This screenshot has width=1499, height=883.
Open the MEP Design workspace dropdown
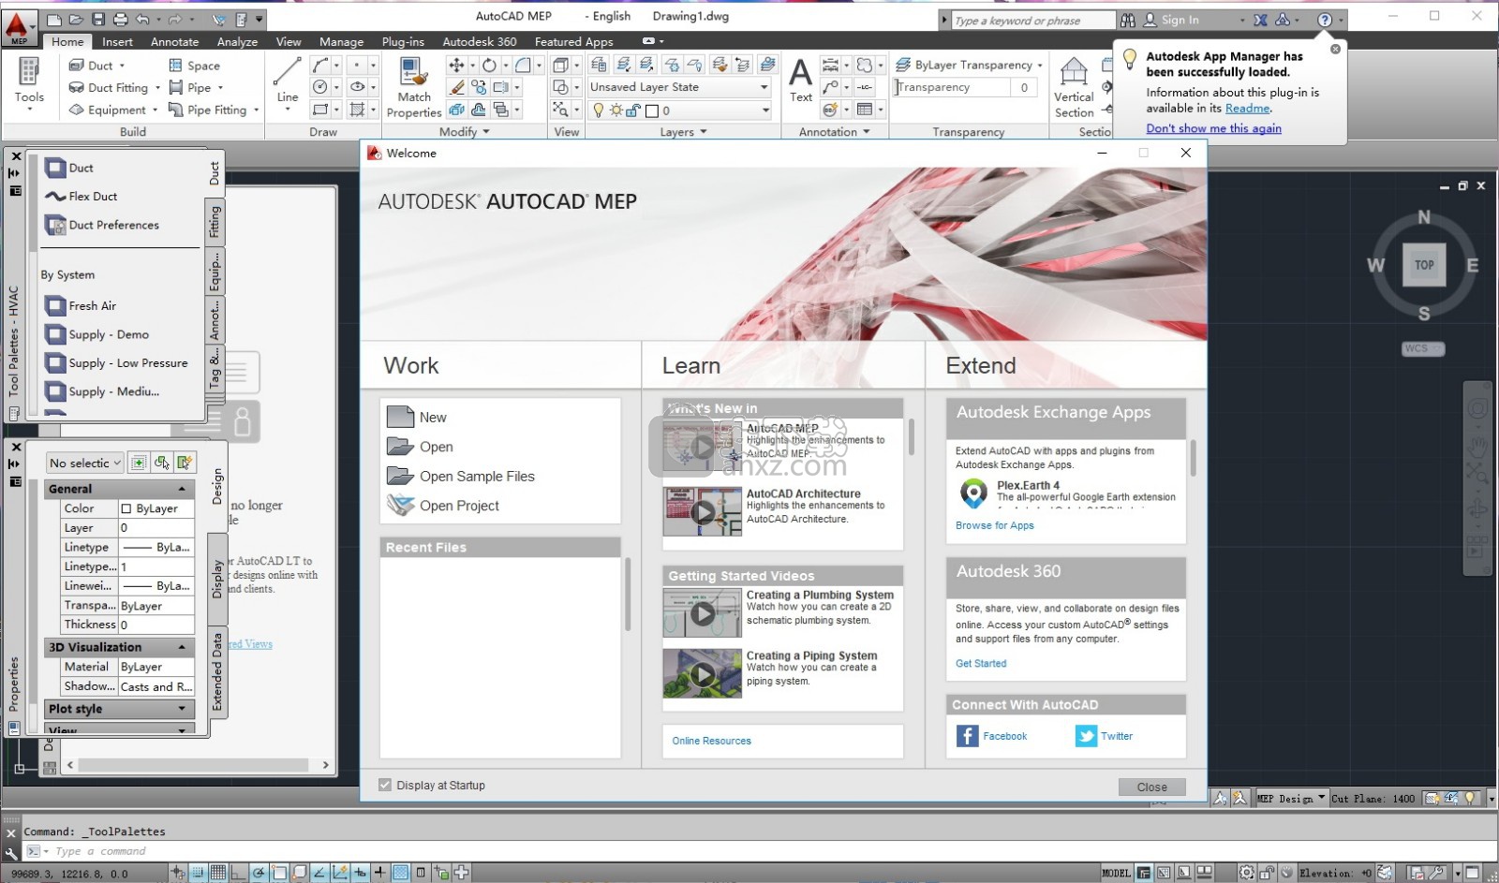tap(1322, 798)
